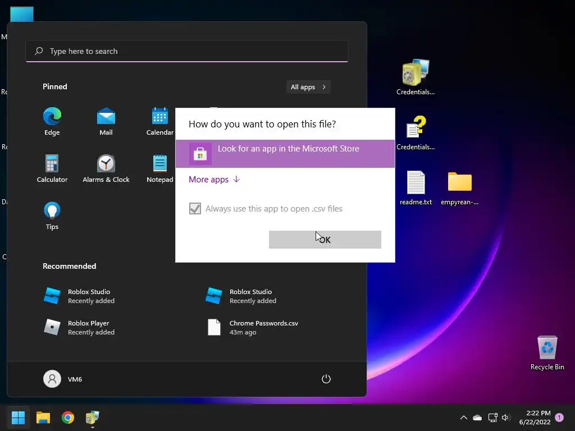Open the credentials app on taskbar

click(93, 418)
